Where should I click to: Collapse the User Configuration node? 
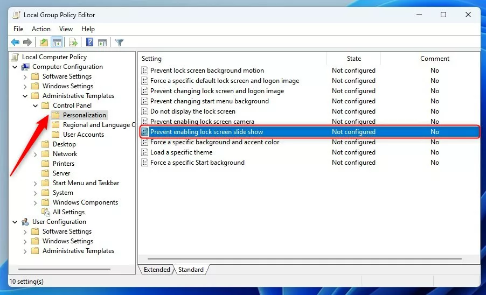(x=15, y=222)
